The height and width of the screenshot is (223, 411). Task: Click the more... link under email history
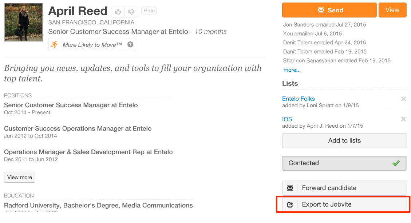tap(292, 70)
